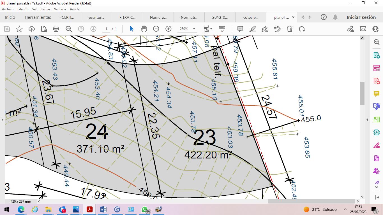Click Iniciar sesión button
Viewport: 383px width, 215px height.
pos(361,17)
